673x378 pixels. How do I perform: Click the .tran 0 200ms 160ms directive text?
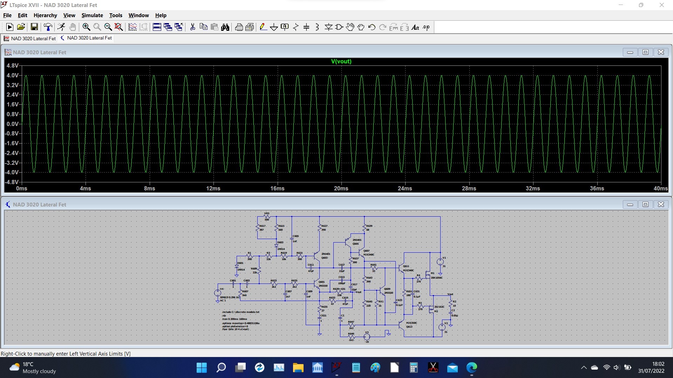coord(234,319)
